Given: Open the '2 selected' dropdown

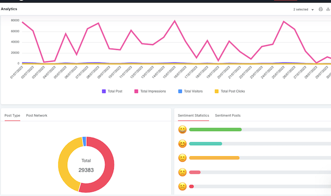Looking at the screenshot, I should [x=304, y=9].
